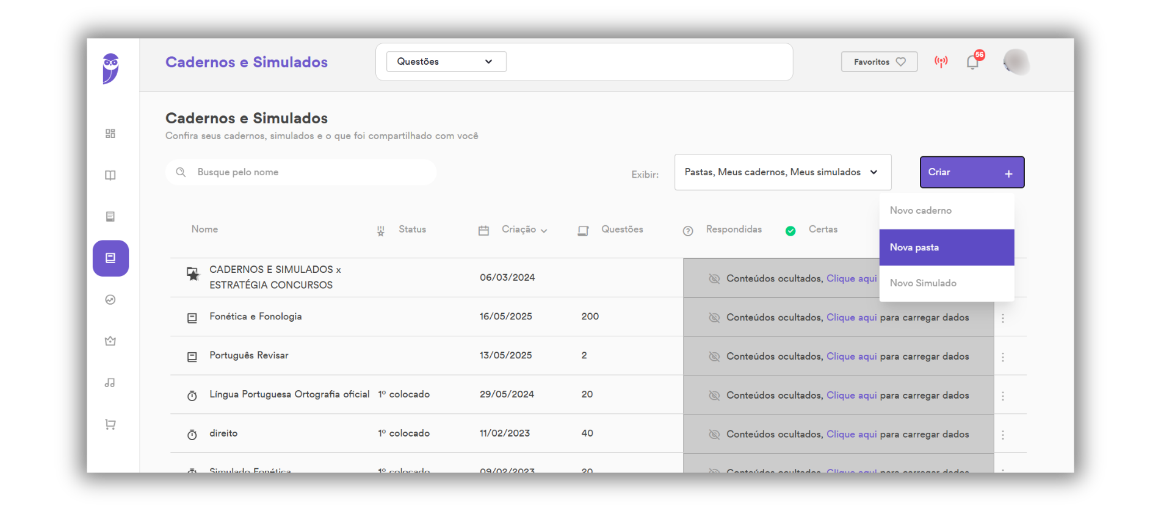Open the dashboard grid icon in sidebar
This screenshot has height=511, width=1161.
coord(110,134)
